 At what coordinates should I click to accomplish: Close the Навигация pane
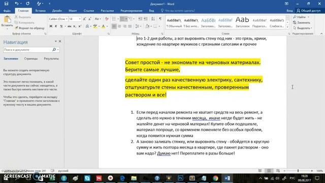(60, 41)
